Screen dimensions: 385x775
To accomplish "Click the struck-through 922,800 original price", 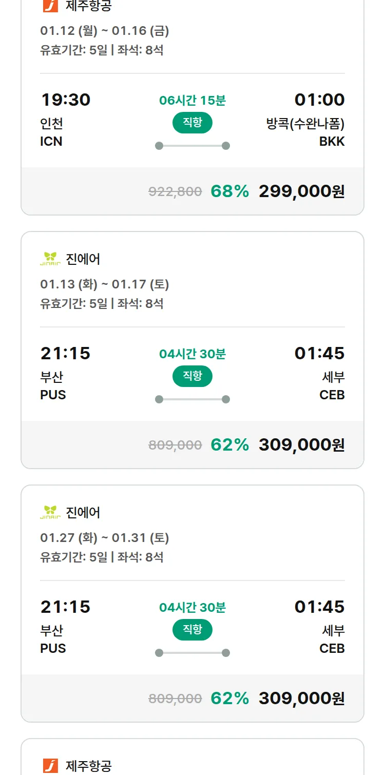I will tap(175, 192).
